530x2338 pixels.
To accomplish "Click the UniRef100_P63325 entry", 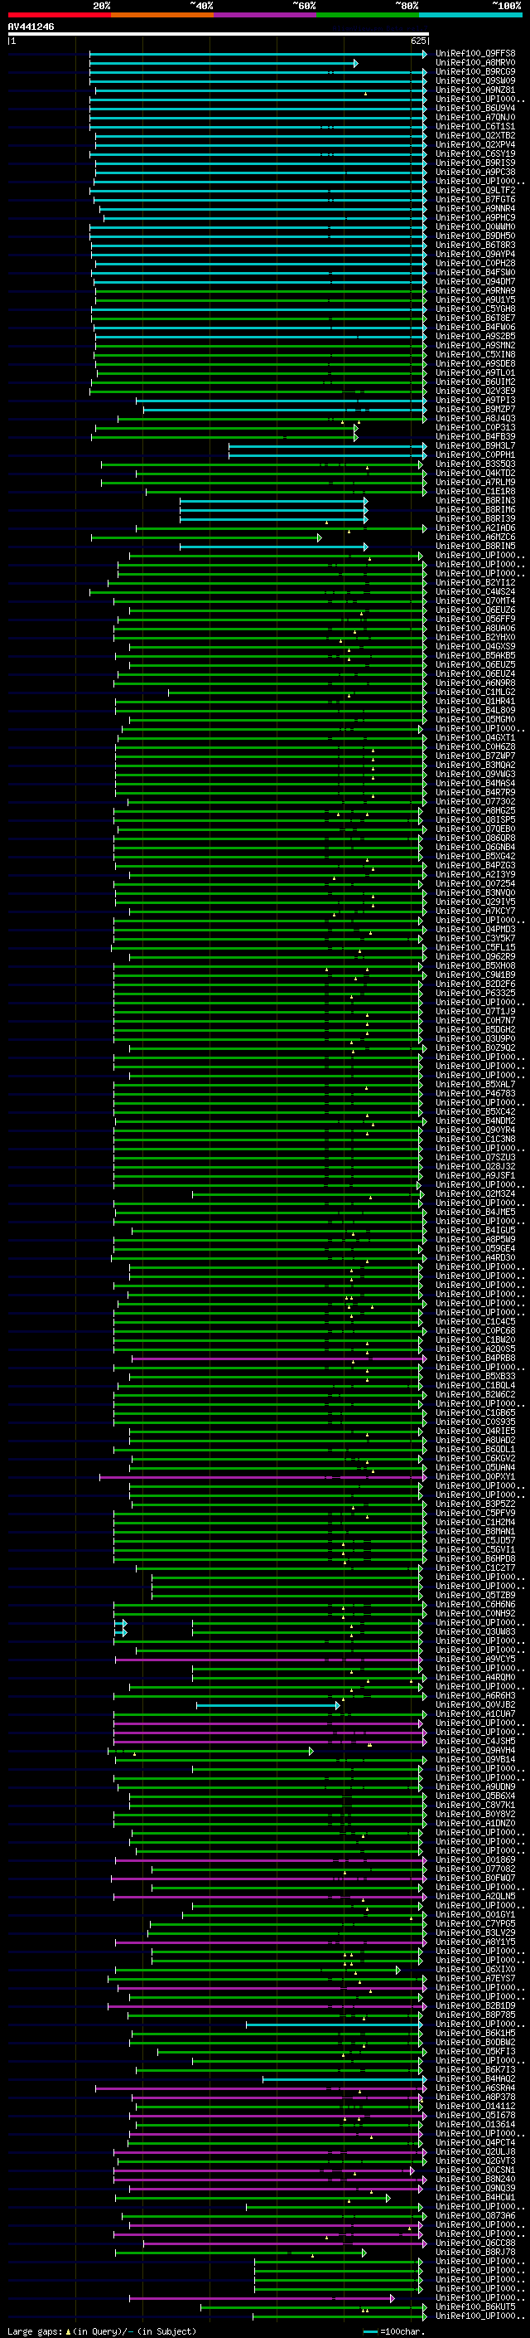I will click(475, 993).
